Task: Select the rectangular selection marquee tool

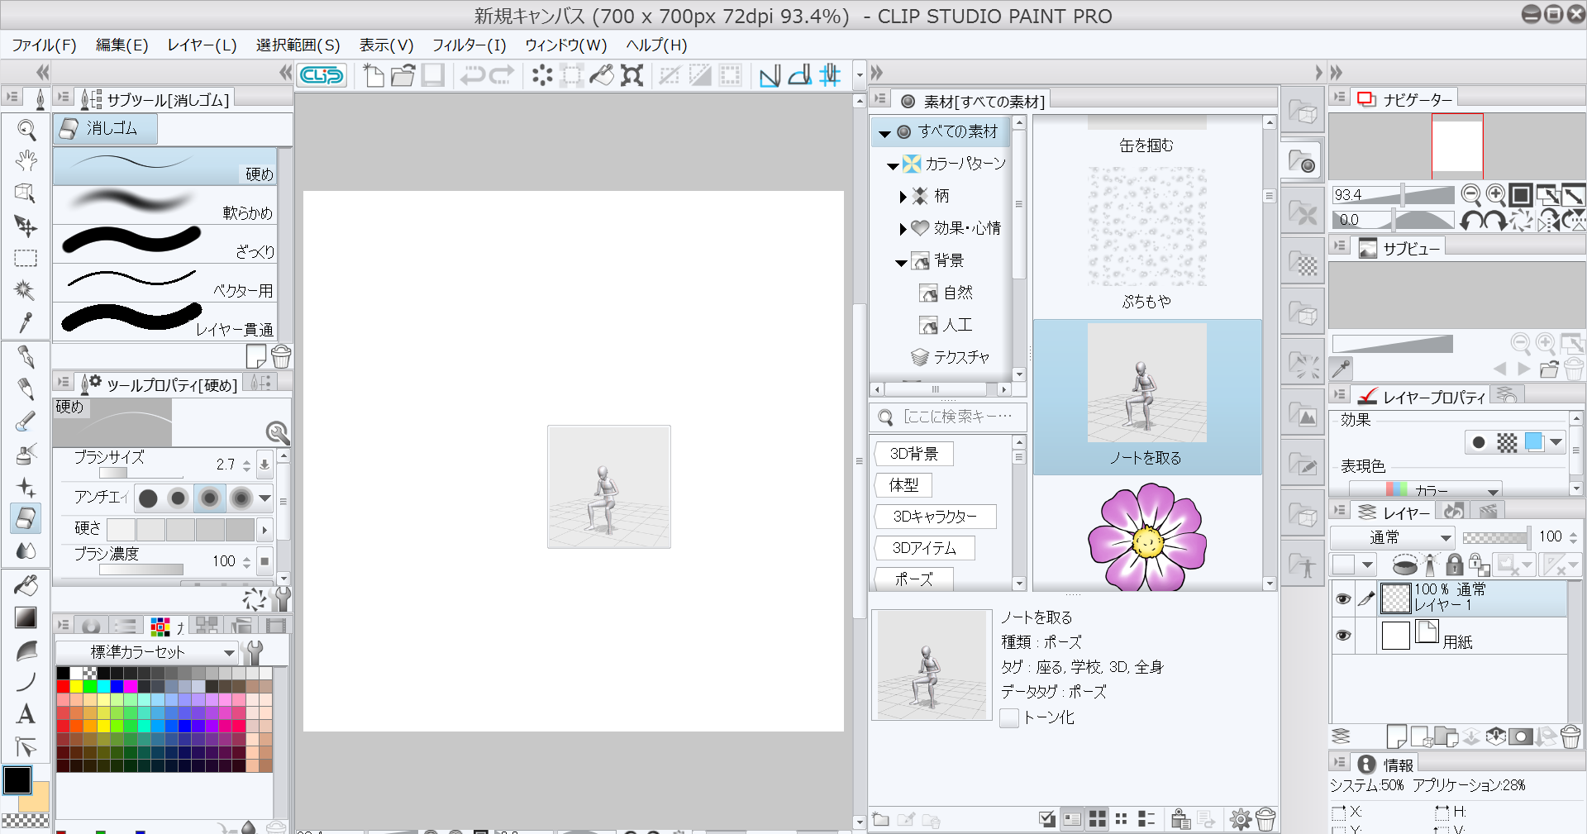Action: pyautogui.click(x=26, y=258)
